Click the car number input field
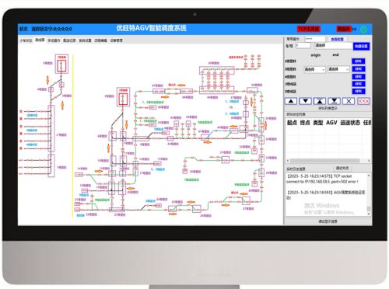 (303, 46)
